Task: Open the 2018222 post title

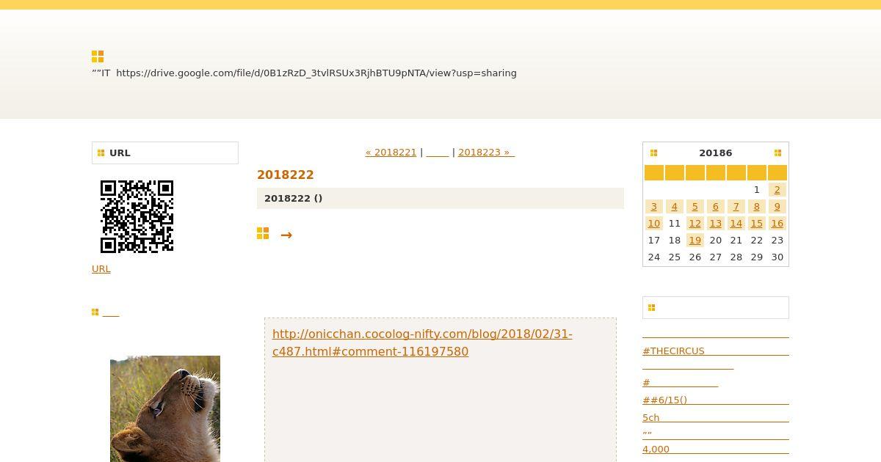Action: pyautogui.click(x=286, y=175)
